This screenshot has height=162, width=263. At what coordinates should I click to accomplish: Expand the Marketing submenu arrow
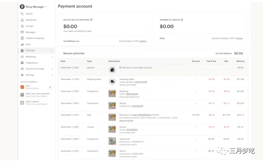coord(52,57)
